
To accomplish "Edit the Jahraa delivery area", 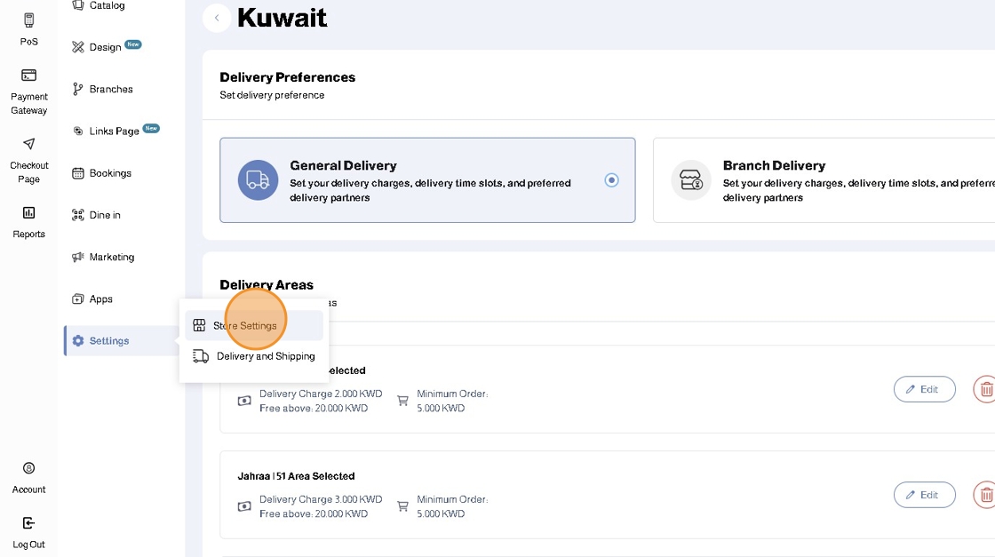I will click(924, 495).
